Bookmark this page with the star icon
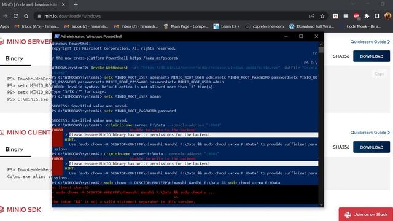Screen dimensions: 393x221 [322, 16]
